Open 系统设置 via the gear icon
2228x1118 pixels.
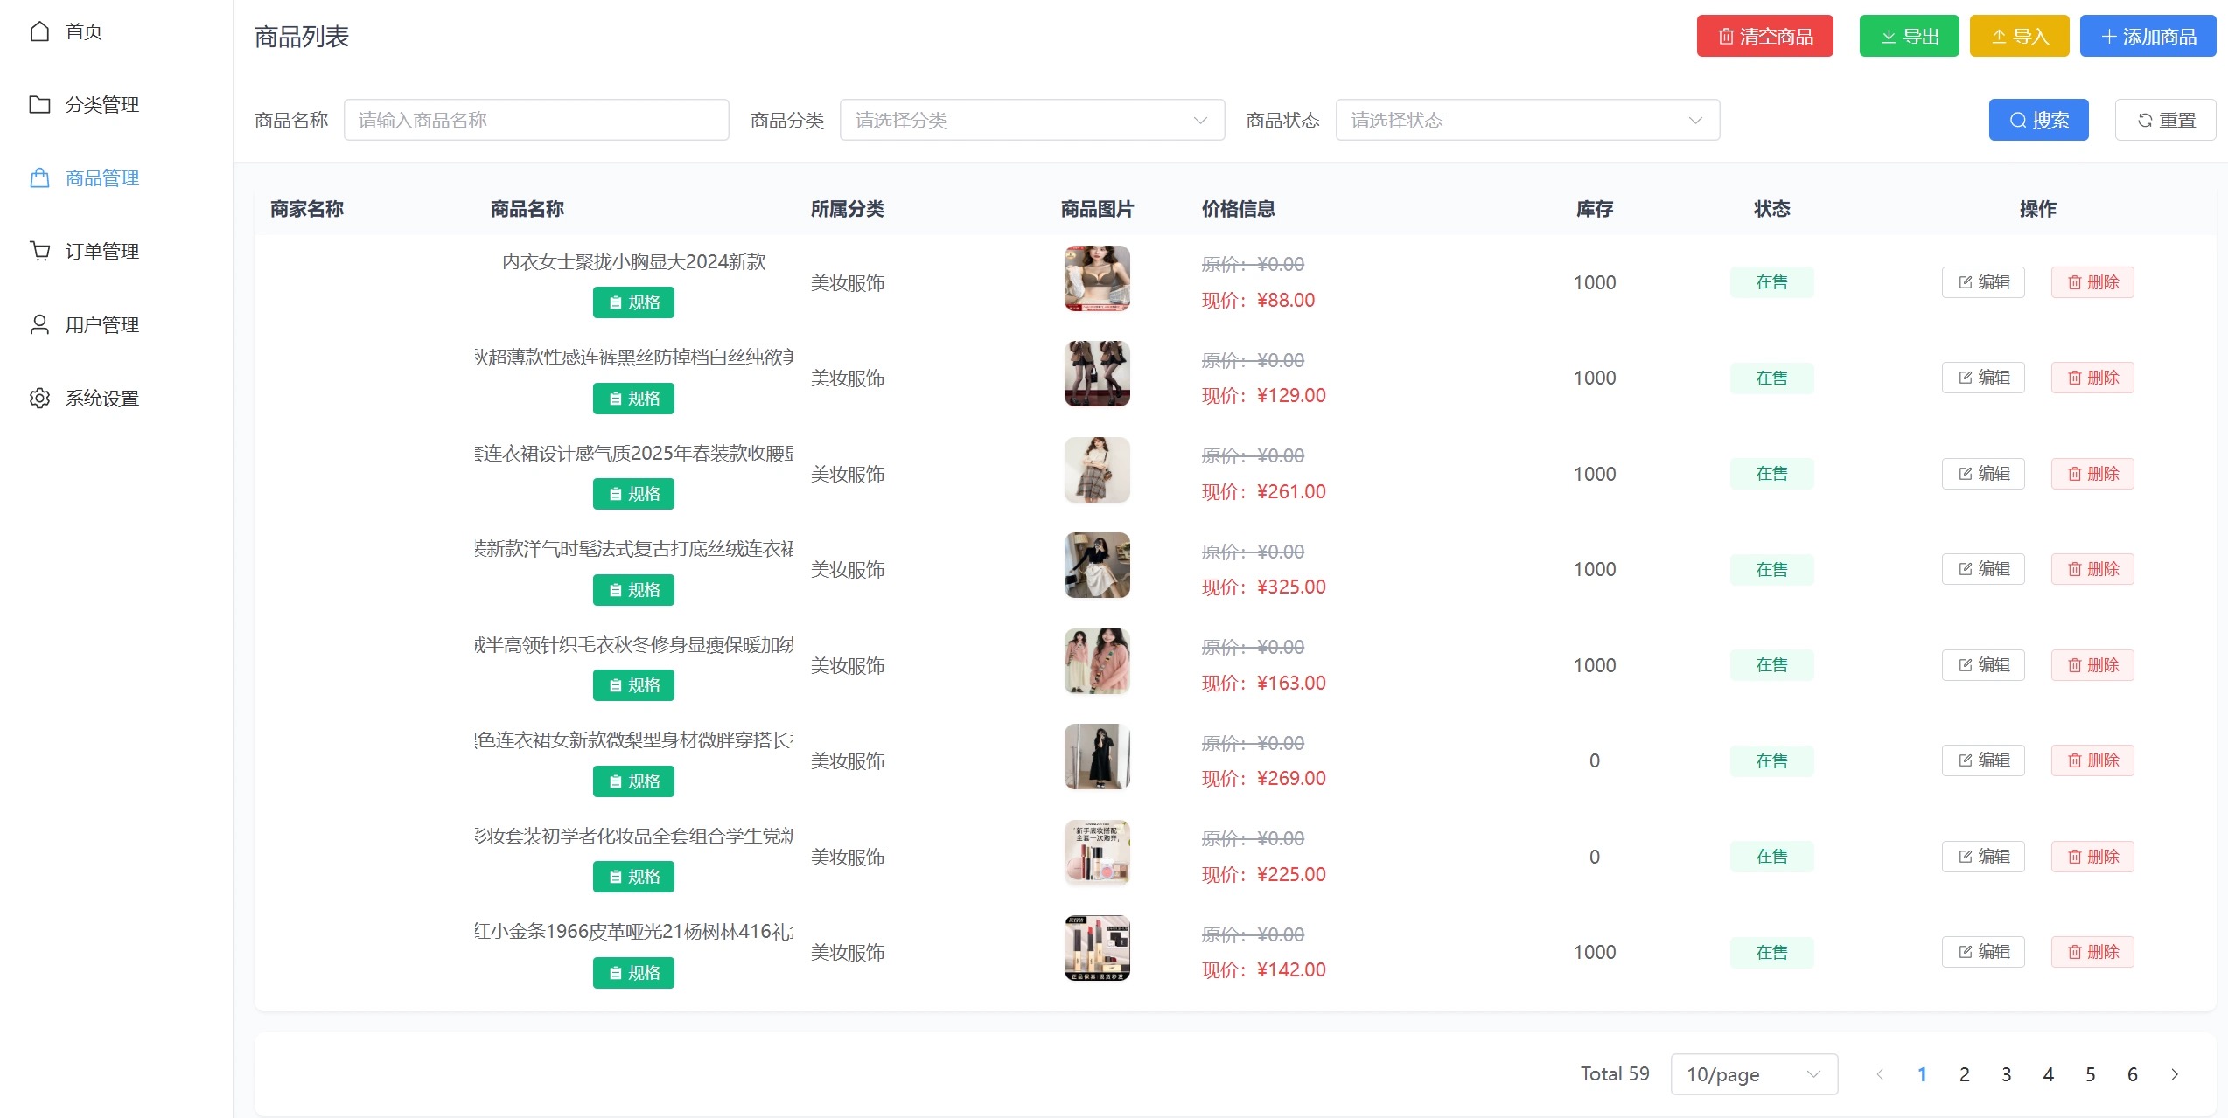39,398
